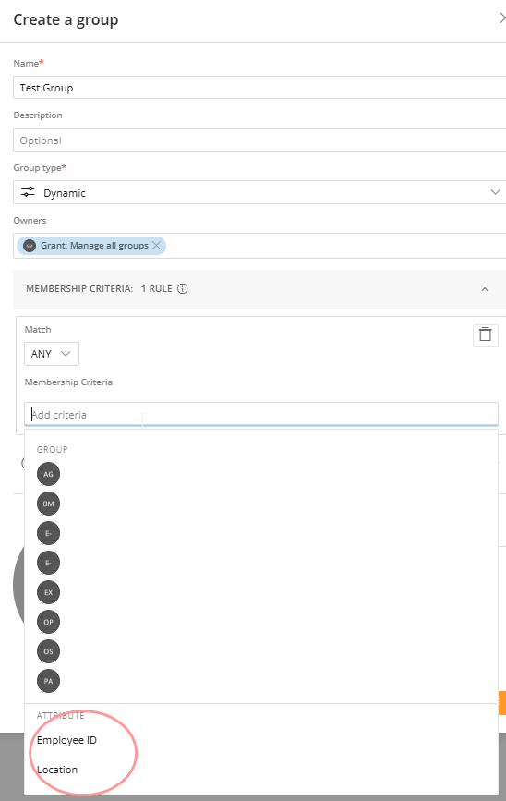
Task: Select the OS group avatar
Action: pyautogui.click(x=49, y=651)
